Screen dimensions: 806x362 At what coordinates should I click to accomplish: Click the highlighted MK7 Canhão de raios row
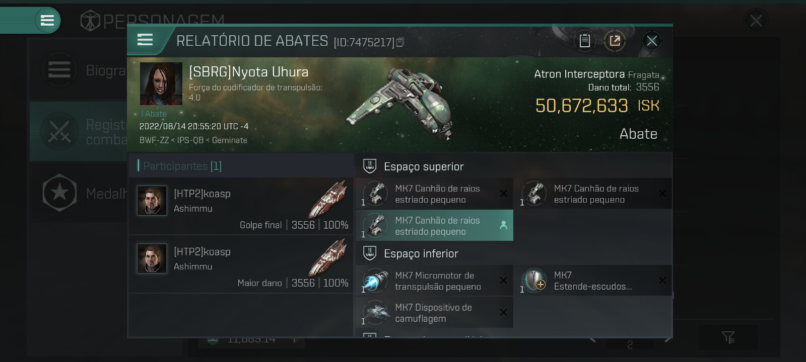coord(434,225)
